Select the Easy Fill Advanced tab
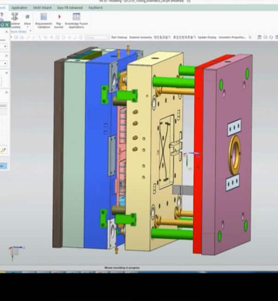This screenshot has height=301, width=278. pos(69,8)
